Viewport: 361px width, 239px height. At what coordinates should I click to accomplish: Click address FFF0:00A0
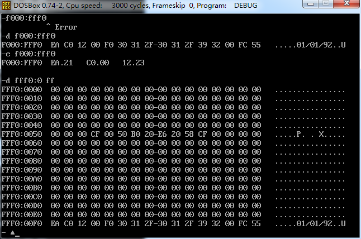tap(22, 179)
